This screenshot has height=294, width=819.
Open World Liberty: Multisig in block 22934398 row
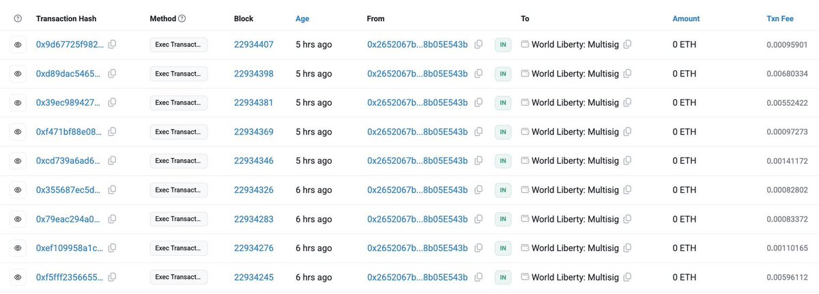click(x=575, y=74)
